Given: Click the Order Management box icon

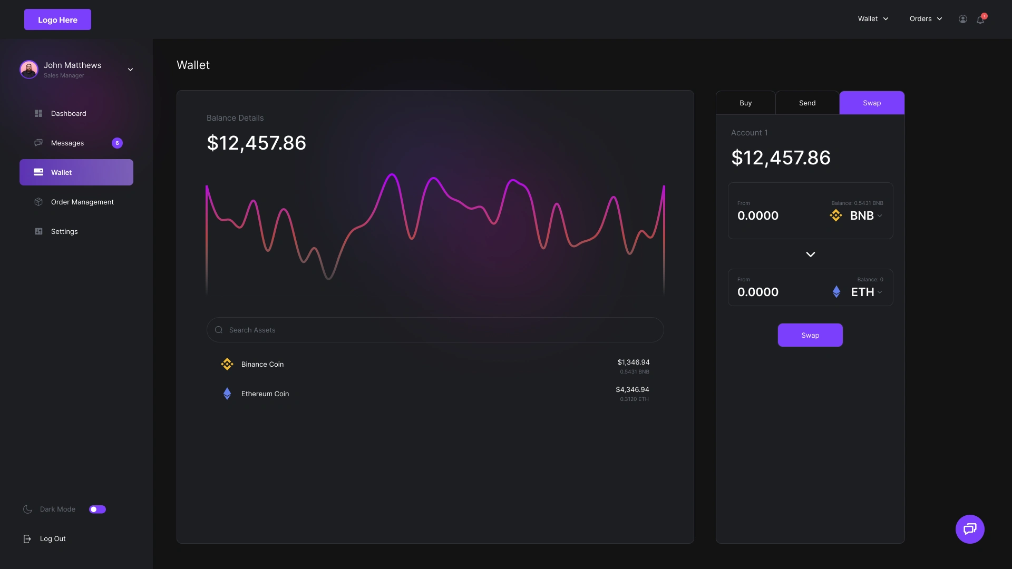Looking at the screenshot, I should 38,202.
